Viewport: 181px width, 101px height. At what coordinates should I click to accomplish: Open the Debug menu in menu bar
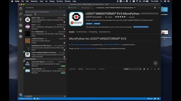52,1
